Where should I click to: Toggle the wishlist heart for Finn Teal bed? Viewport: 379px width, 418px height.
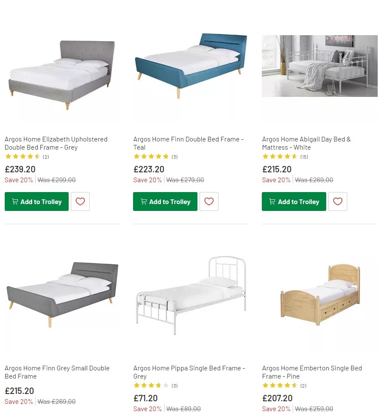tap(209, 201)
